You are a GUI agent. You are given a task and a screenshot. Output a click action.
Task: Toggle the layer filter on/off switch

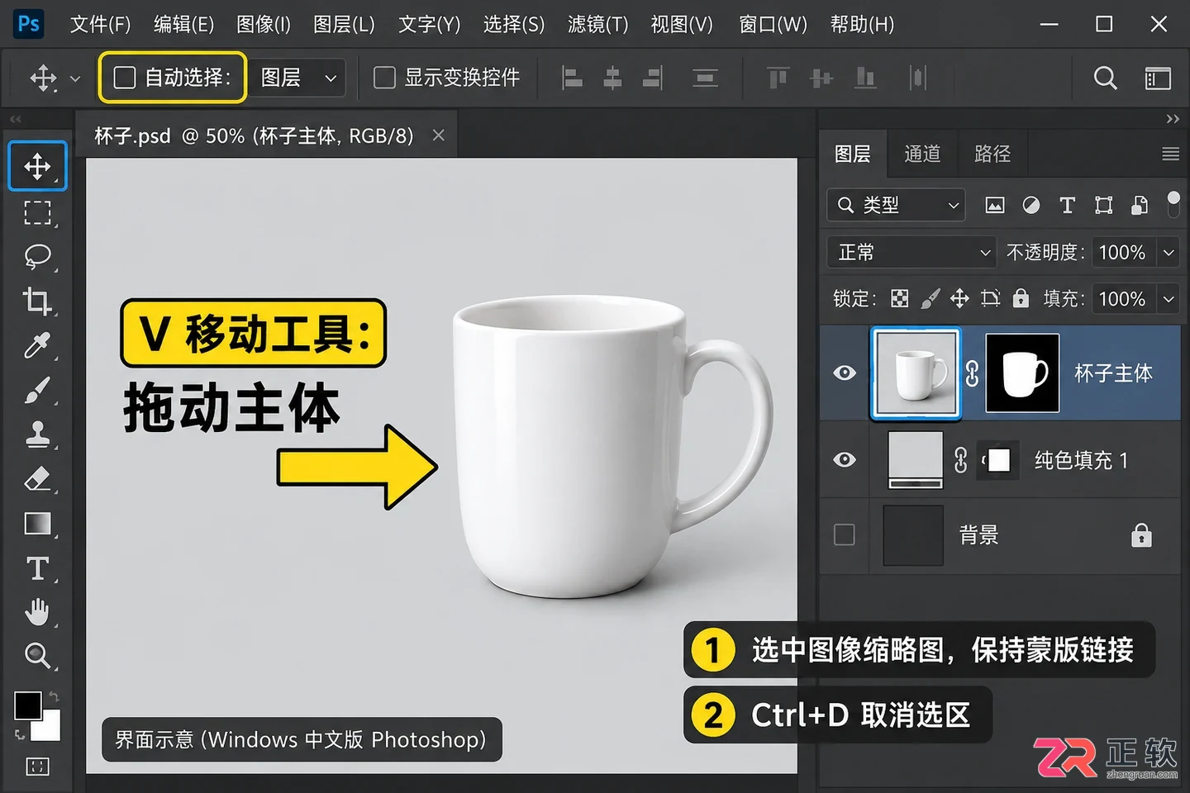(1173, 203)
